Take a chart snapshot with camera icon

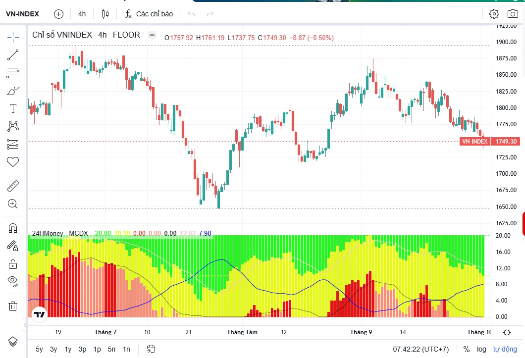coord(513,14)
